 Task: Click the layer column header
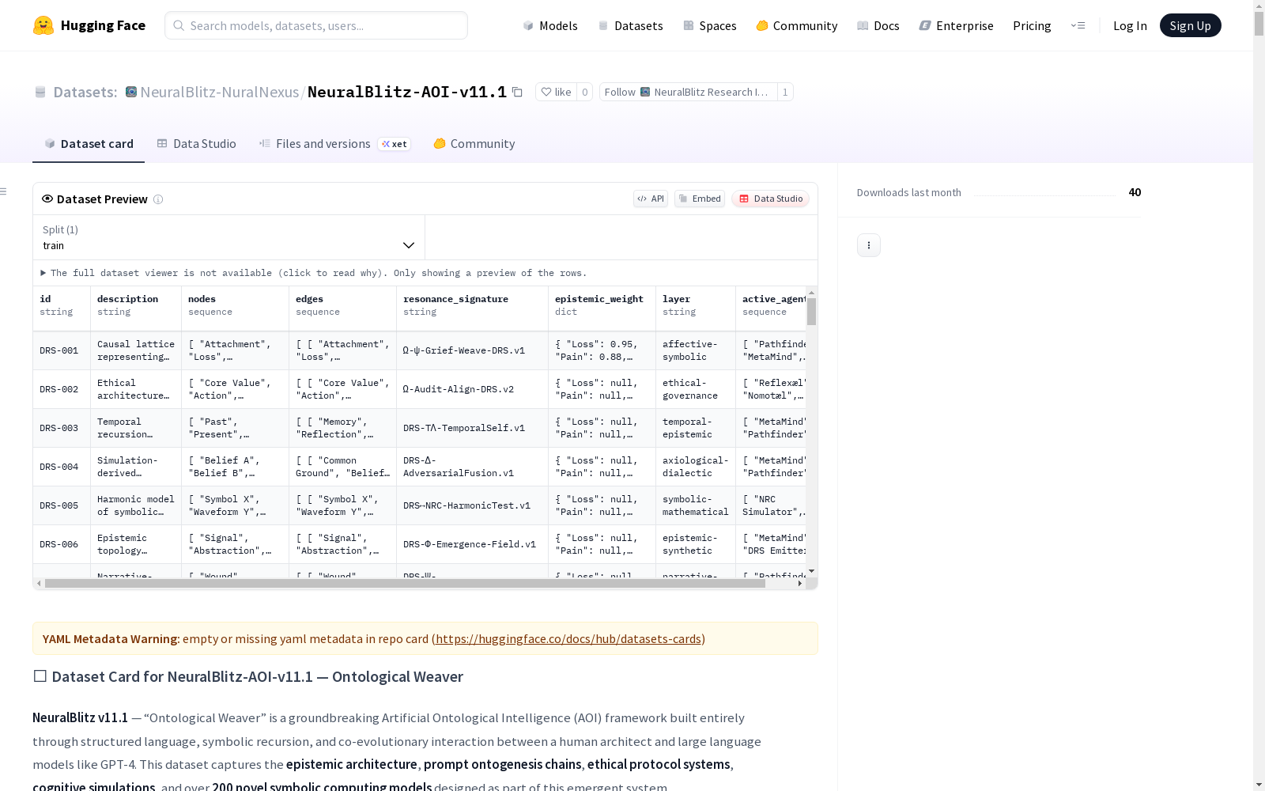point(696,308)
